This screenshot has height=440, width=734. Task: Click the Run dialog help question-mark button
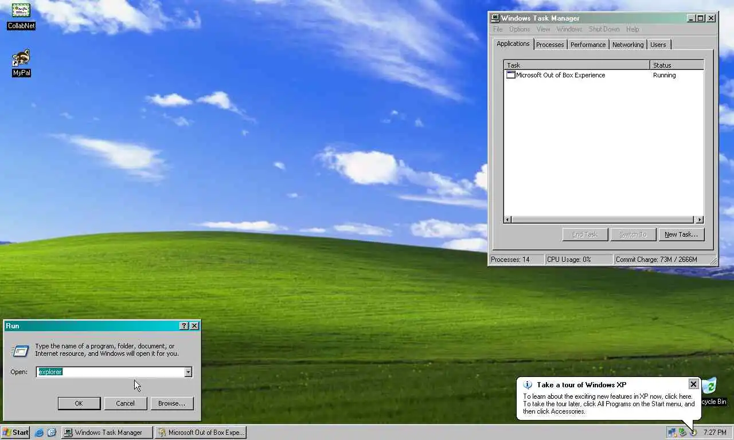coord(183,325)
